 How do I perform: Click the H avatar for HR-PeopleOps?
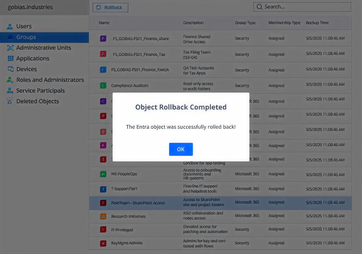103,174
